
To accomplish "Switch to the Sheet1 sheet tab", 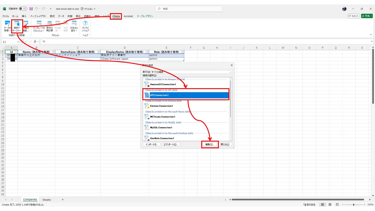I will point(47,200).
